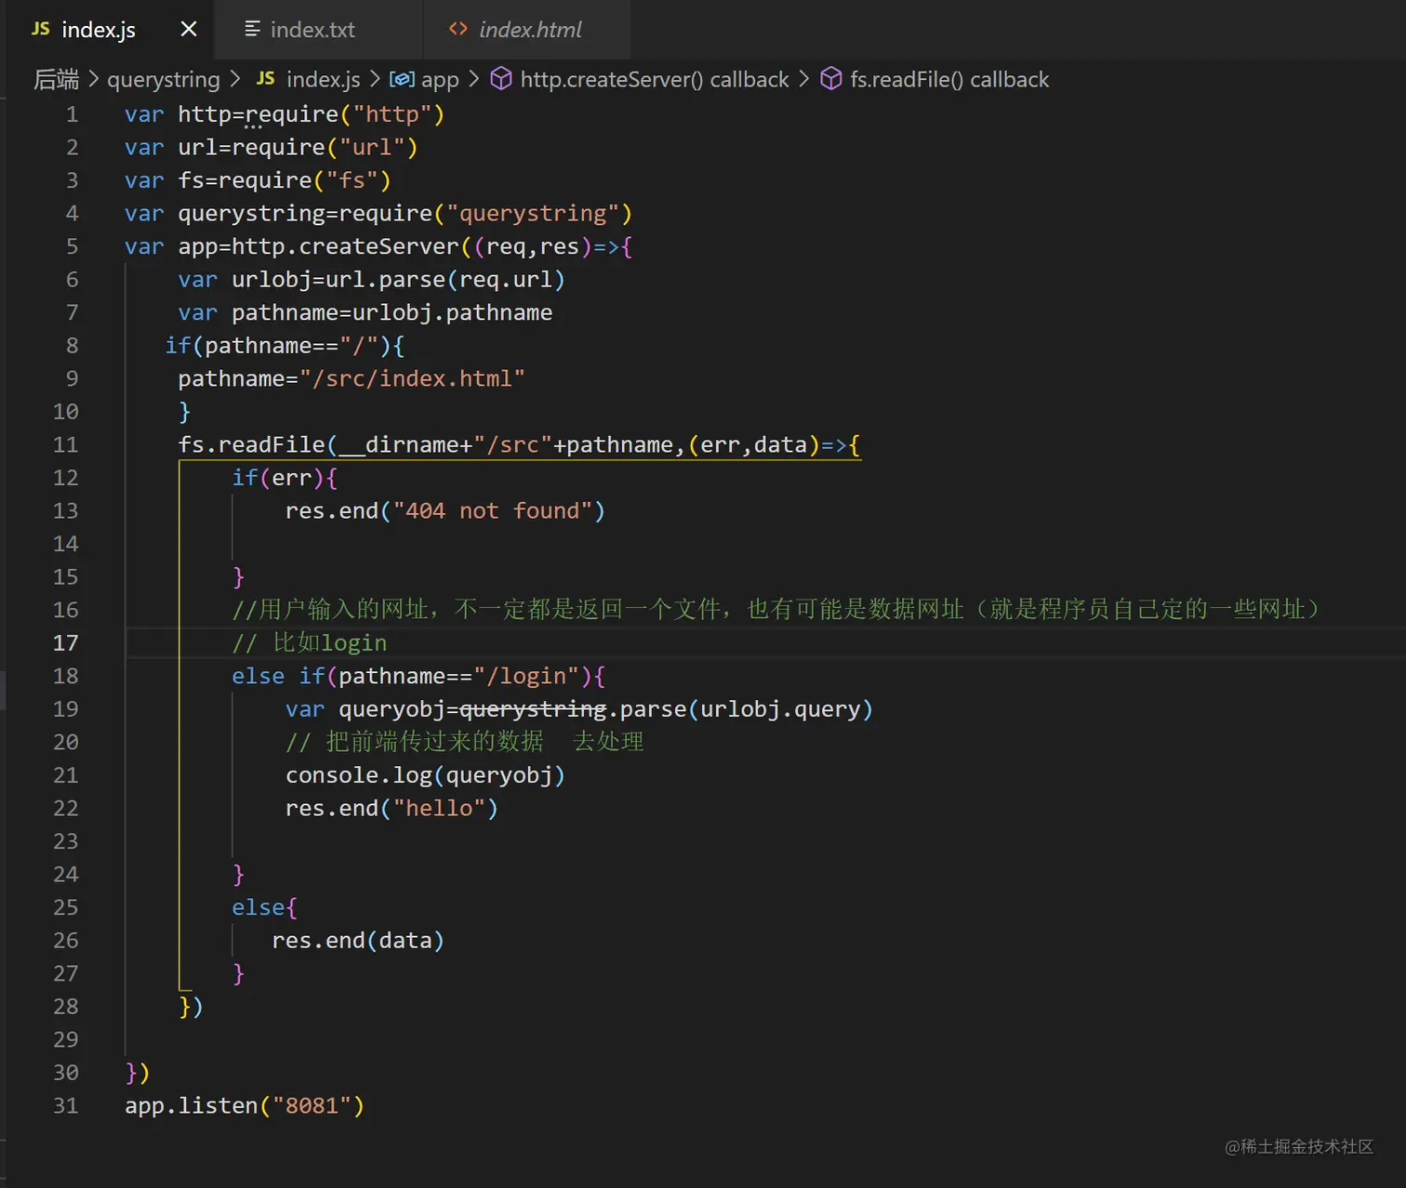Click the "/src/index.html" string
The image size is (1406, 1188).
(413, 378)
